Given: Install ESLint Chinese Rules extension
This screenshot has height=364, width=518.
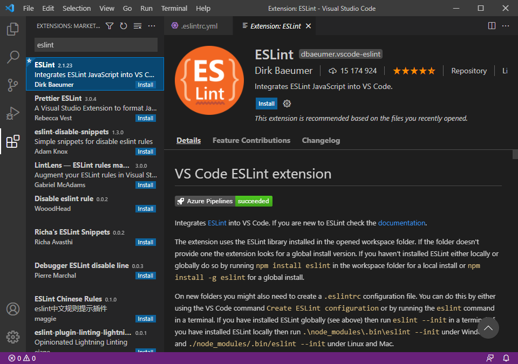Looking at the screenshot, I should point(145,319).
